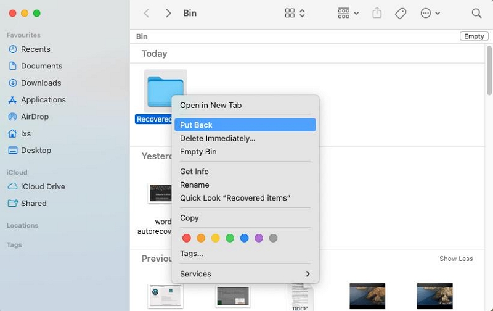Go forward with the right chevron arrow
493x311 pixels.
(168, 13)
